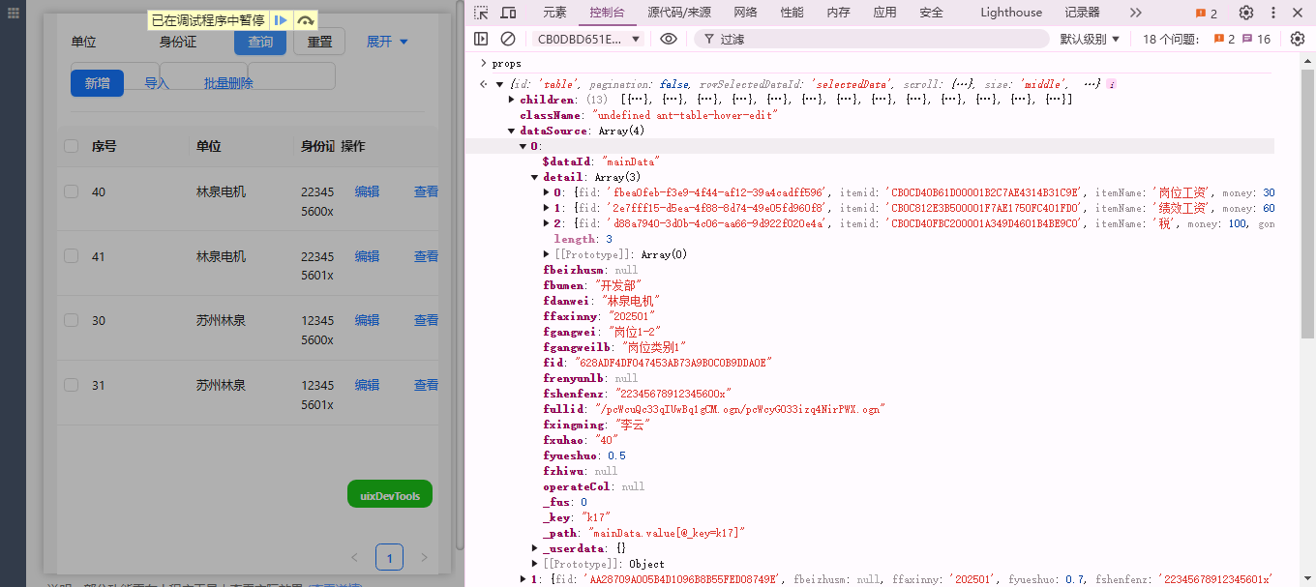Open the 记录器 tab

(x=1082, y=13)
